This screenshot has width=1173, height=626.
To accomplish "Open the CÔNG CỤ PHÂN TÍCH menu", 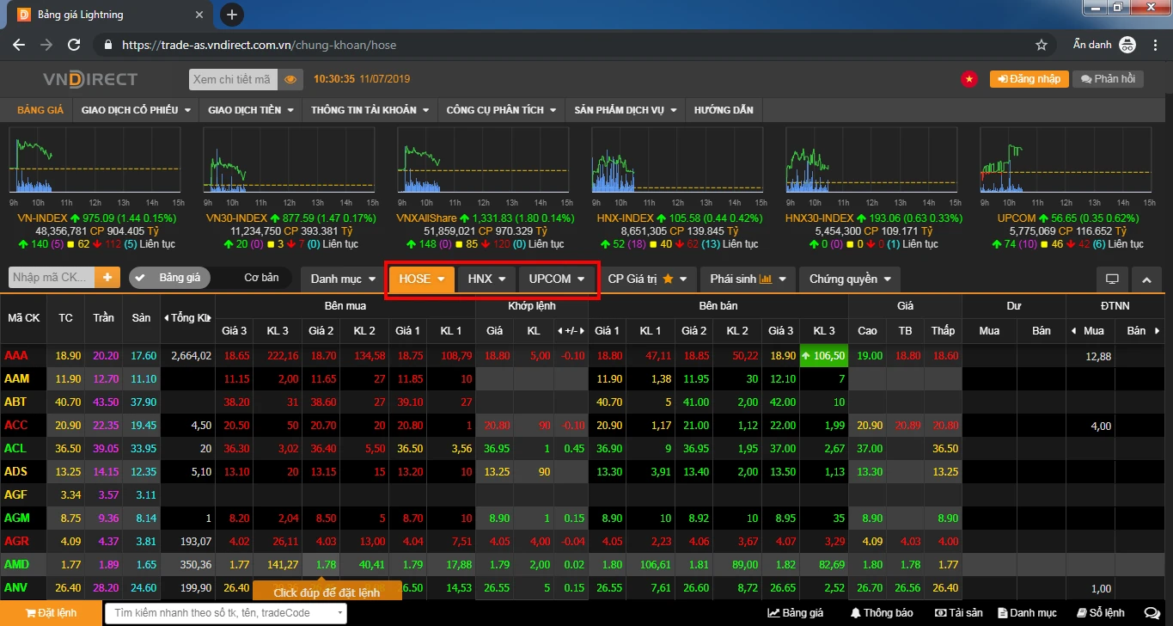I will [501, 110].
